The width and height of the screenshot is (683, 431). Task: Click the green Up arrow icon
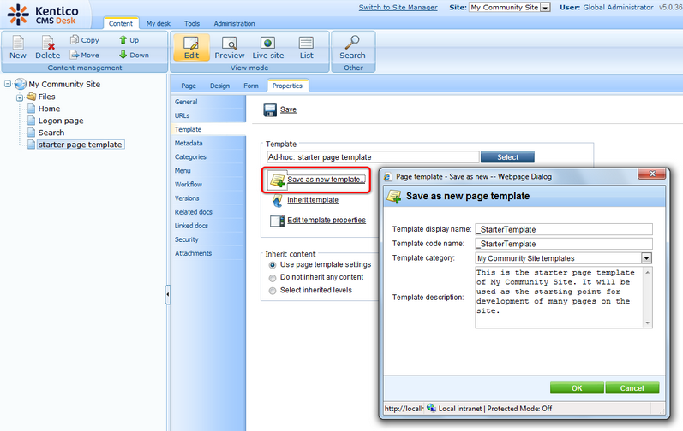pyautogui.click(x=123, y=39)
